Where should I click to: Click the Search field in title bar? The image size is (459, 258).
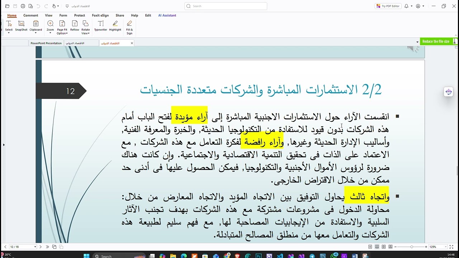tap(226, 6)
